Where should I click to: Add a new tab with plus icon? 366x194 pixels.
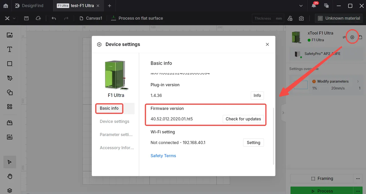point(110,6)
